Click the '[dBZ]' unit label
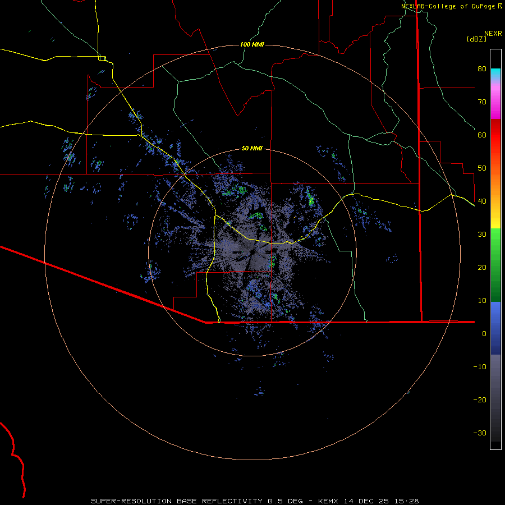The image size is (505, 505). click(x=476, y=39)
